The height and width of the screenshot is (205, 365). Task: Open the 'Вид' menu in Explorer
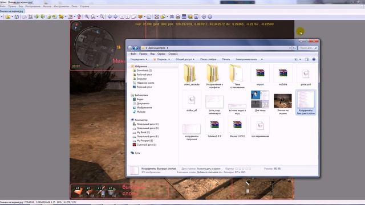(152, 54)
